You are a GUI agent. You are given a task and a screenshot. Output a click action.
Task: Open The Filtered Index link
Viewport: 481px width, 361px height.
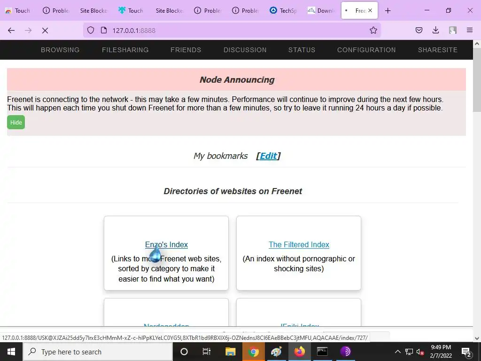tap(299, 244)
